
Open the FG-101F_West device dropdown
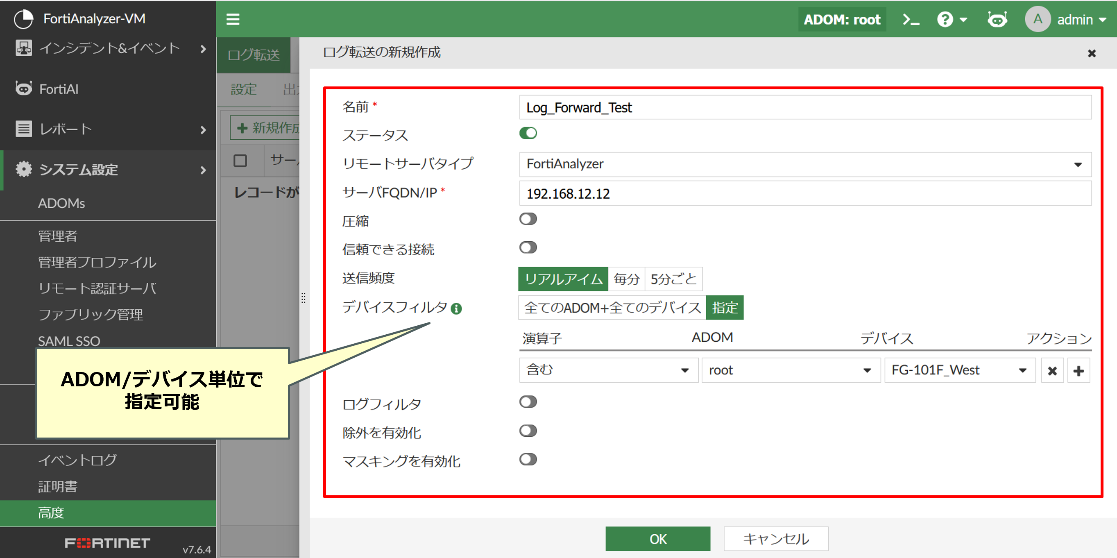coord(959,370)
